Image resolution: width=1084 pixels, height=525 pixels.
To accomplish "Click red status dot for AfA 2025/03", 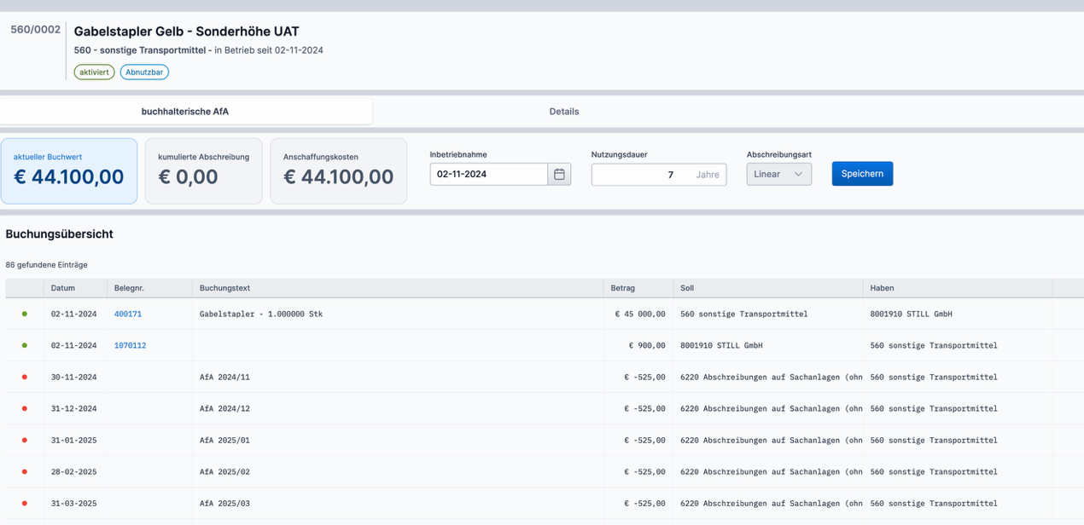I will (x=25, y=503).
